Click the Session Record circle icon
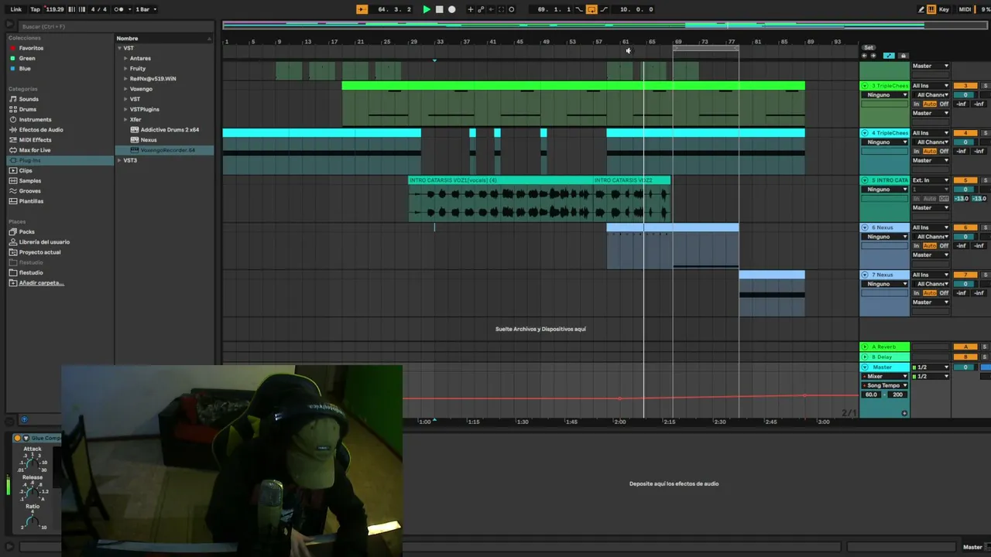 511,9
